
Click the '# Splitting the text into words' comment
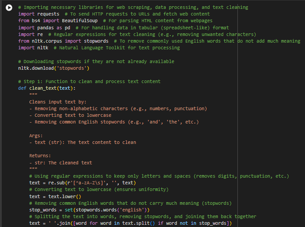143,216
